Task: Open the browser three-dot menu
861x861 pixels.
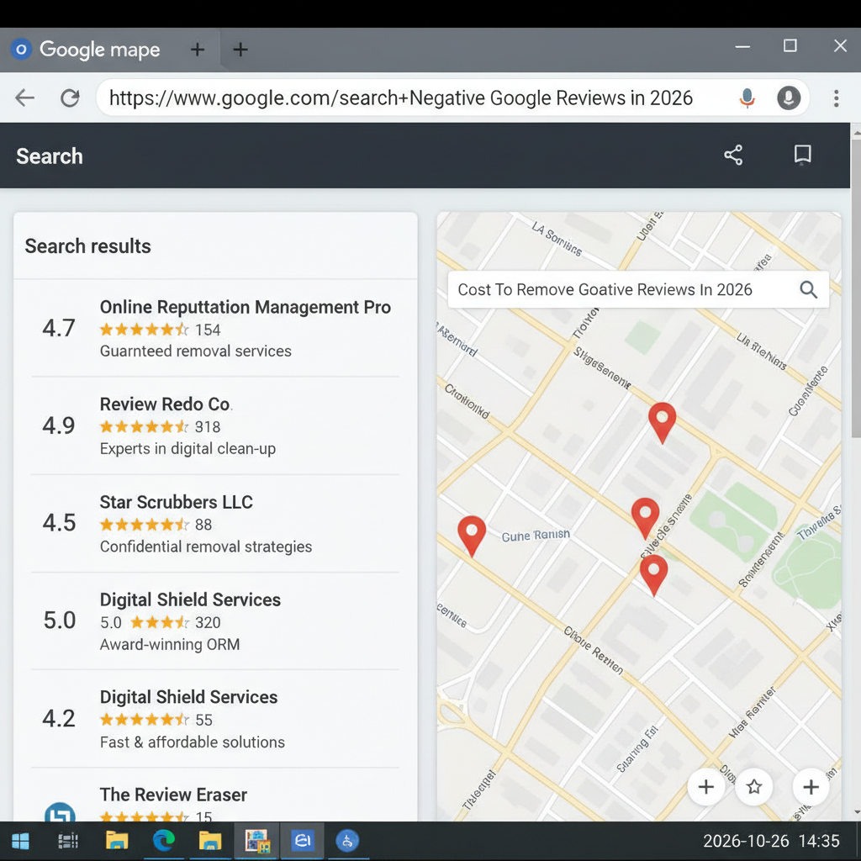Action: pos(836,98)
